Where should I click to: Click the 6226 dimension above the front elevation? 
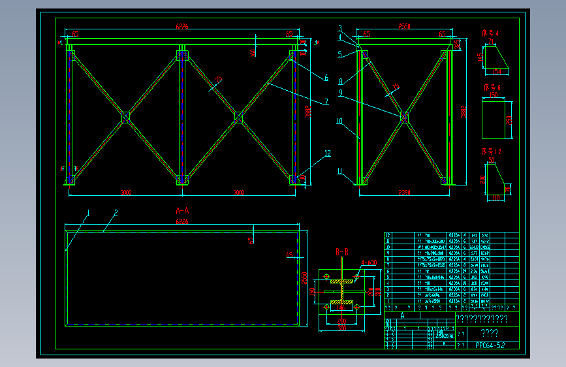pos(182,26)
